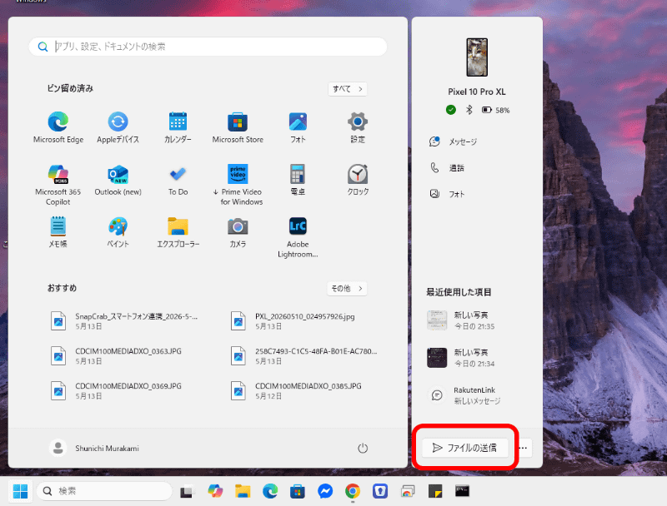
Task: Click the phone Bluetooth status icon
Action: (469, 110)
